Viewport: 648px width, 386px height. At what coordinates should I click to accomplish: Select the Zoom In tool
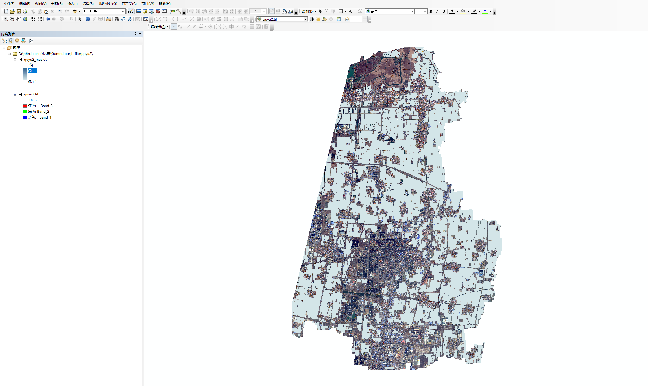[x=5, y=19]
